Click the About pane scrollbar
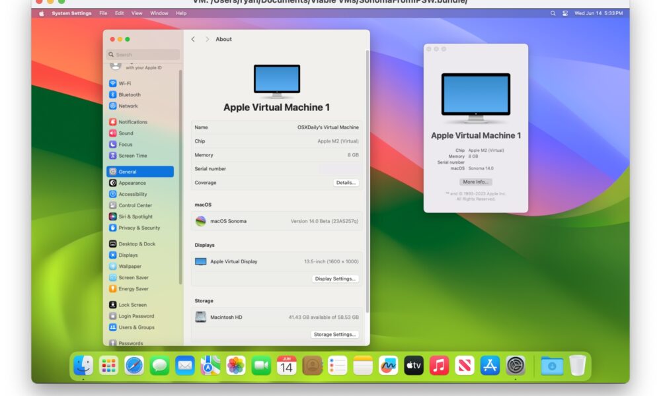The image size is (661, 396). [x=367, y=181]
